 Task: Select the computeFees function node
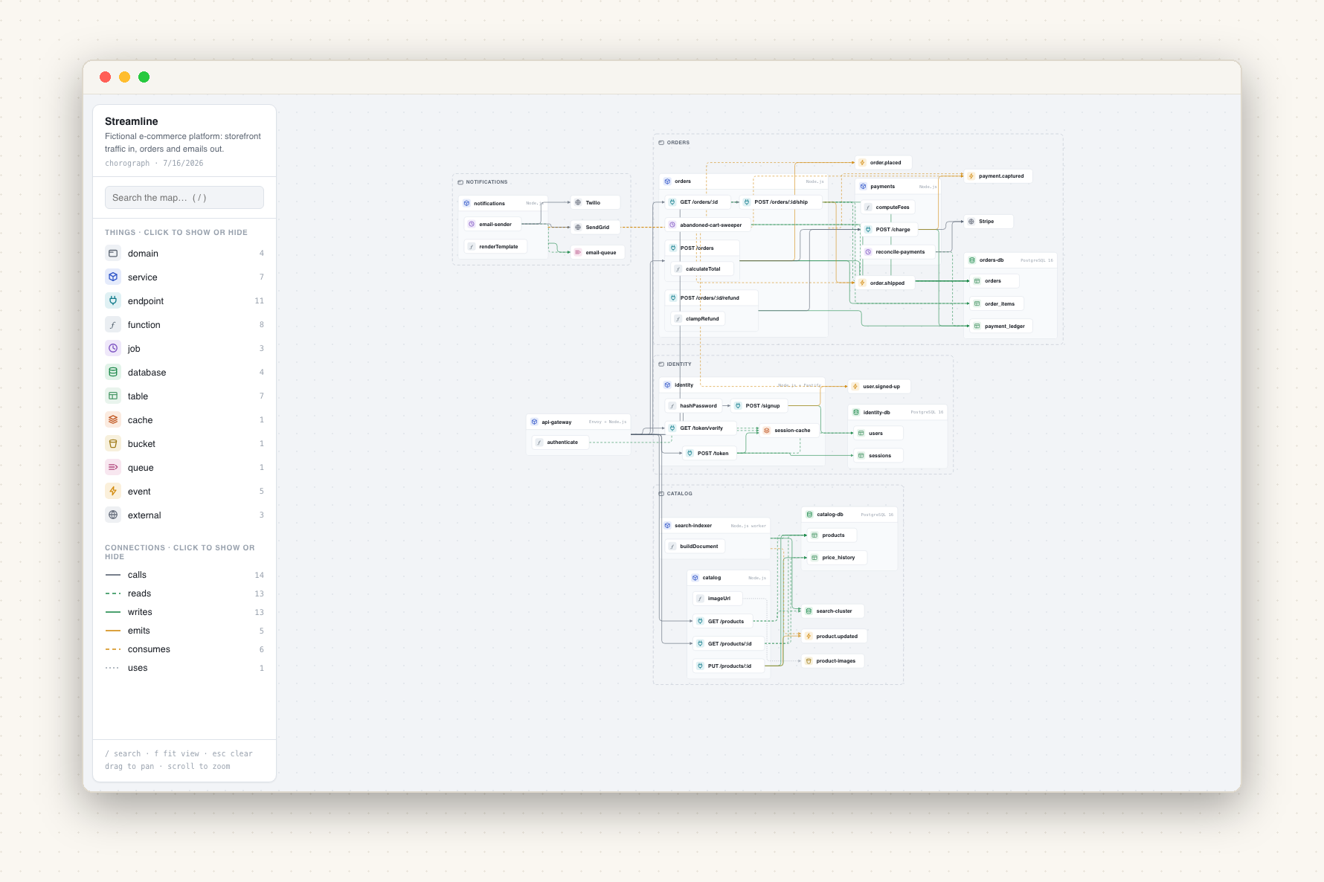[x=889, y=207]
